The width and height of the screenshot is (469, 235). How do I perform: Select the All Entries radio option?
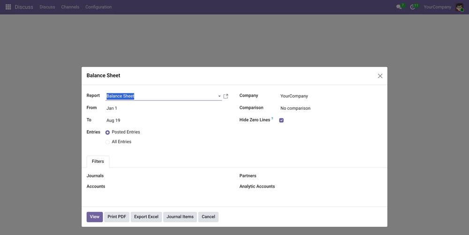(x=107, y=142)
